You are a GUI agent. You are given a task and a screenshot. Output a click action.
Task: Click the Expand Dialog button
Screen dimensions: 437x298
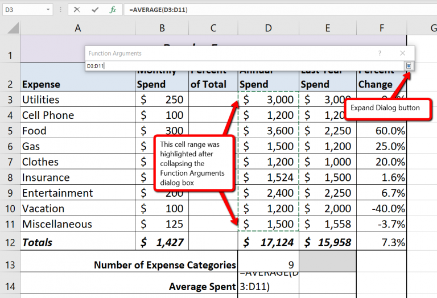[x=409, y=66]
